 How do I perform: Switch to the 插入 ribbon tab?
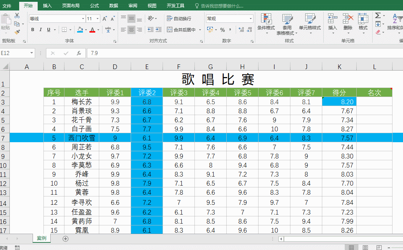[47, 6]
